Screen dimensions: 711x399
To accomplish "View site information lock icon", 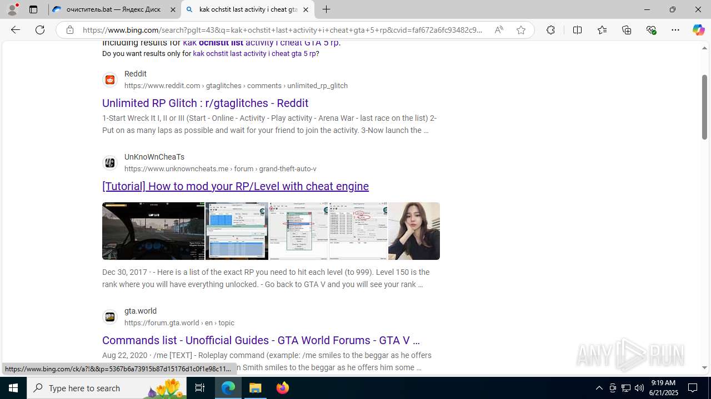I will [70, 30].
